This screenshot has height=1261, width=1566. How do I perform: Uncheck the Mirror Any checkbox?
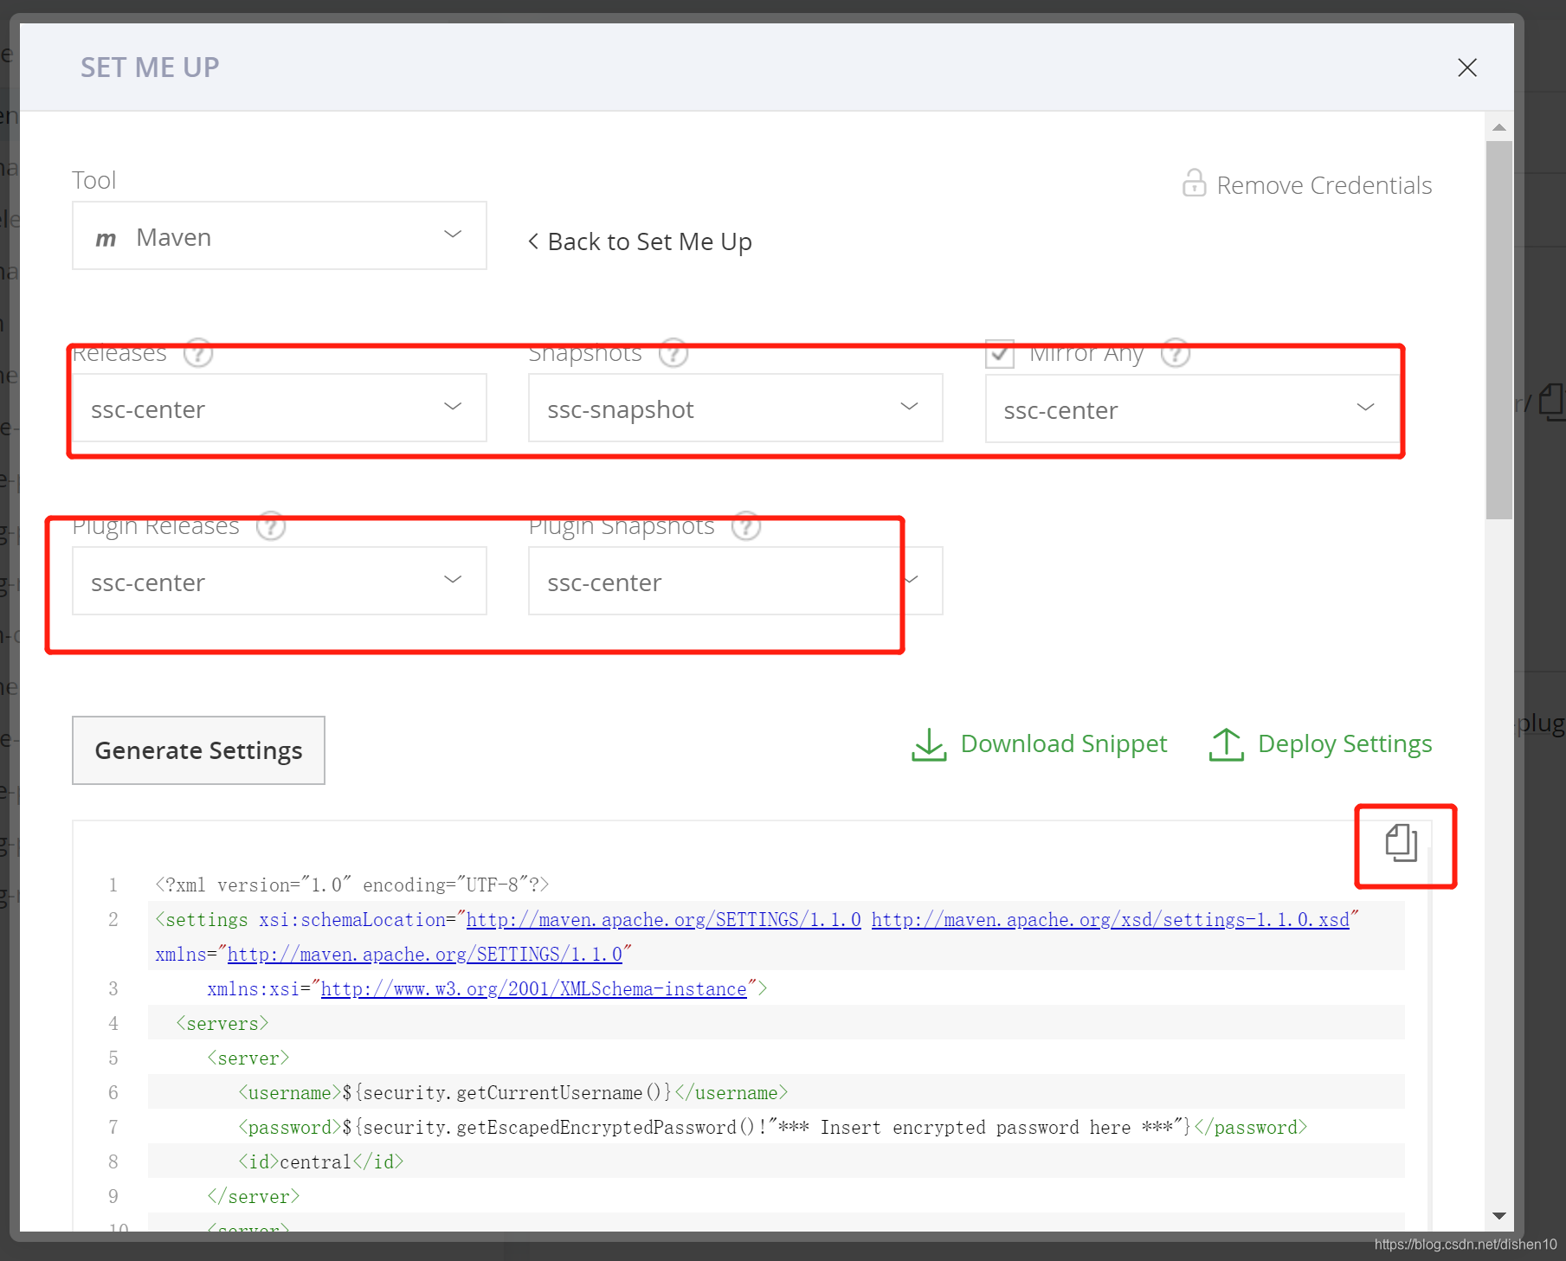tap(1000, 353)
